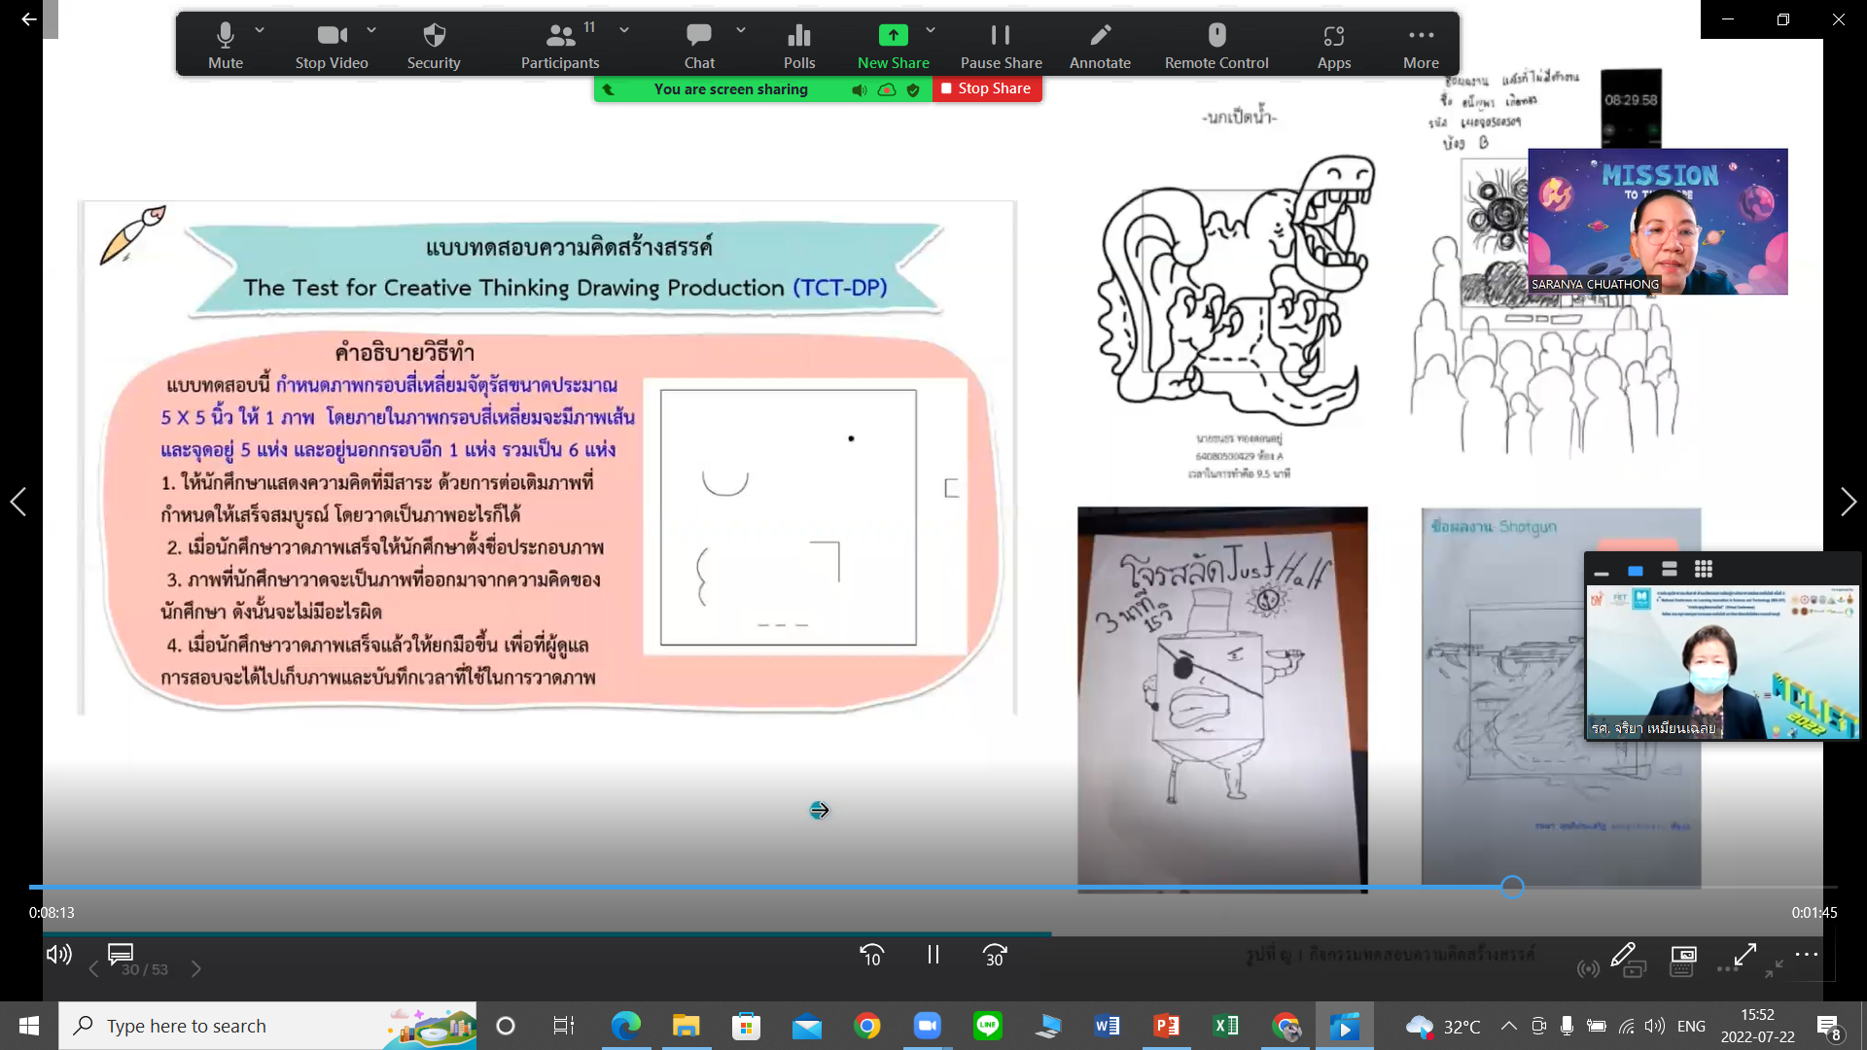Click New Share green button
The image size is (1867, 1050).
[x=893, y=45]
